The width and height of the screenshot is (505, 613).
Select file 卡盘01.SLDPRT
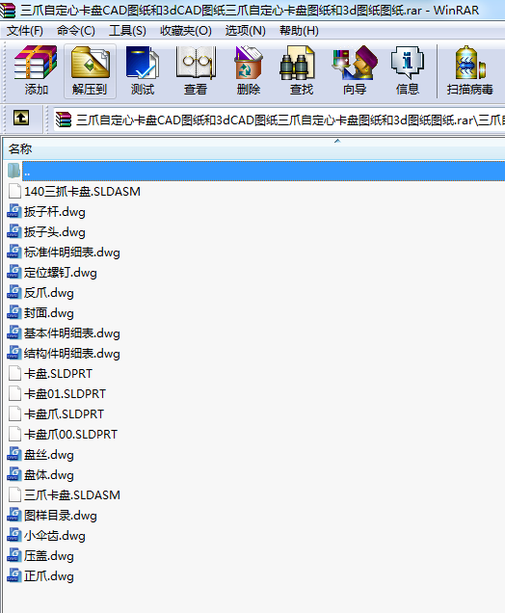click(x=65, y=393)
